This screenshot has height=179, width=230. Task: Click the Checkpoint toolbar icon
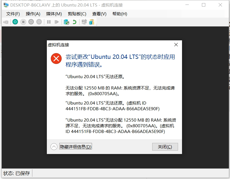click(x=66, y=22)
